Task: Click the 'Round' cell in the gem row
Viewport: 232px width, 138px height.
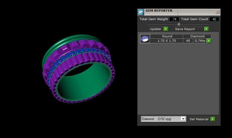Action: coord(166,37)
